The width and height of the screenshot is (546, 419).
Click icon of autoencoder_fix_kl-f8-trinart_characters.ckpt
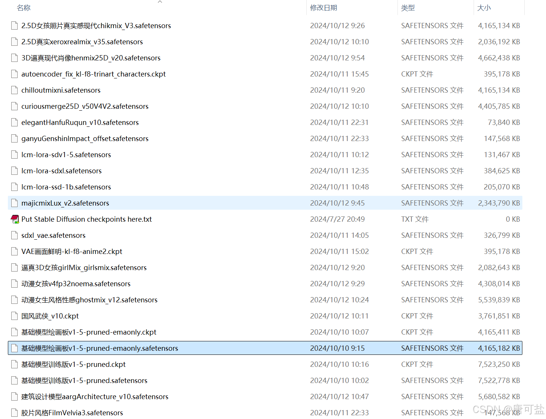(x=15, y=74)
